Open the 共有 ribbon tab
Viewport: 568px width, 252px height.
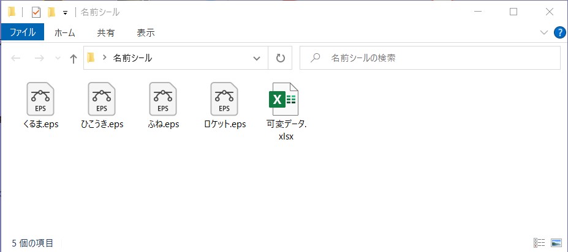(106, 33)
